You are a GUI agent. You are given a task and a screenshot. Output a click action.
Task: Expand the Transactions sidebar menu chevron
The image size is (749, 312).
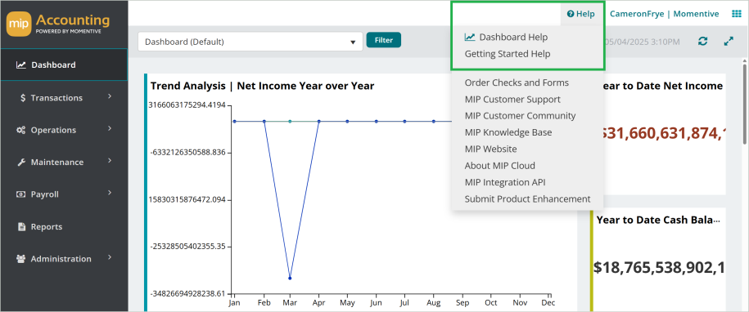pyautogui.click(x=110, y=96)
